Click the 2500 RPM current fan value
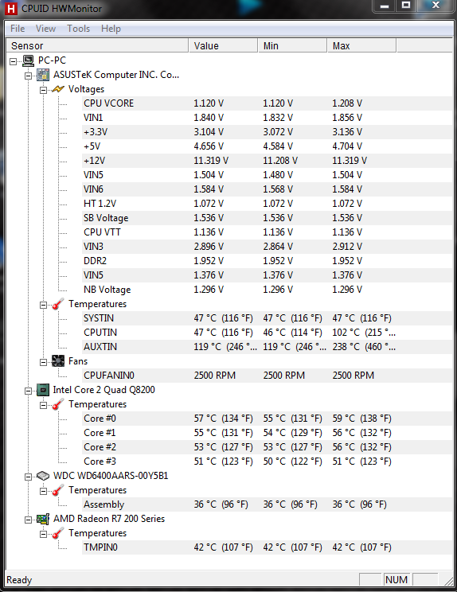The height and width of the screenshot is (592, 457). (214, 376)
